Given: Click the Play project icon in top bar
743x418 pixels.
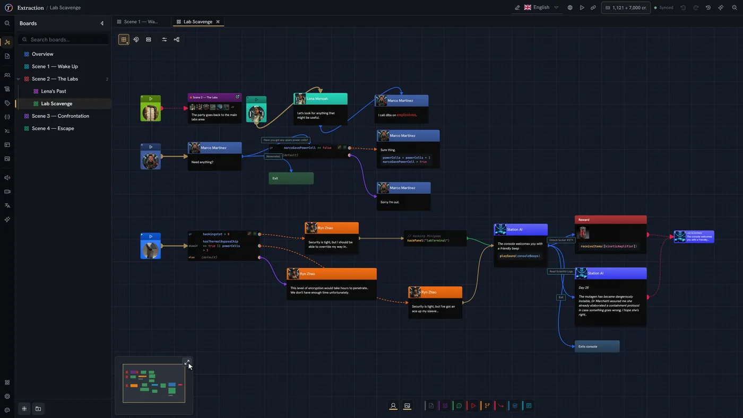Looking at the screenshot, I should click(x=582, y=8).
